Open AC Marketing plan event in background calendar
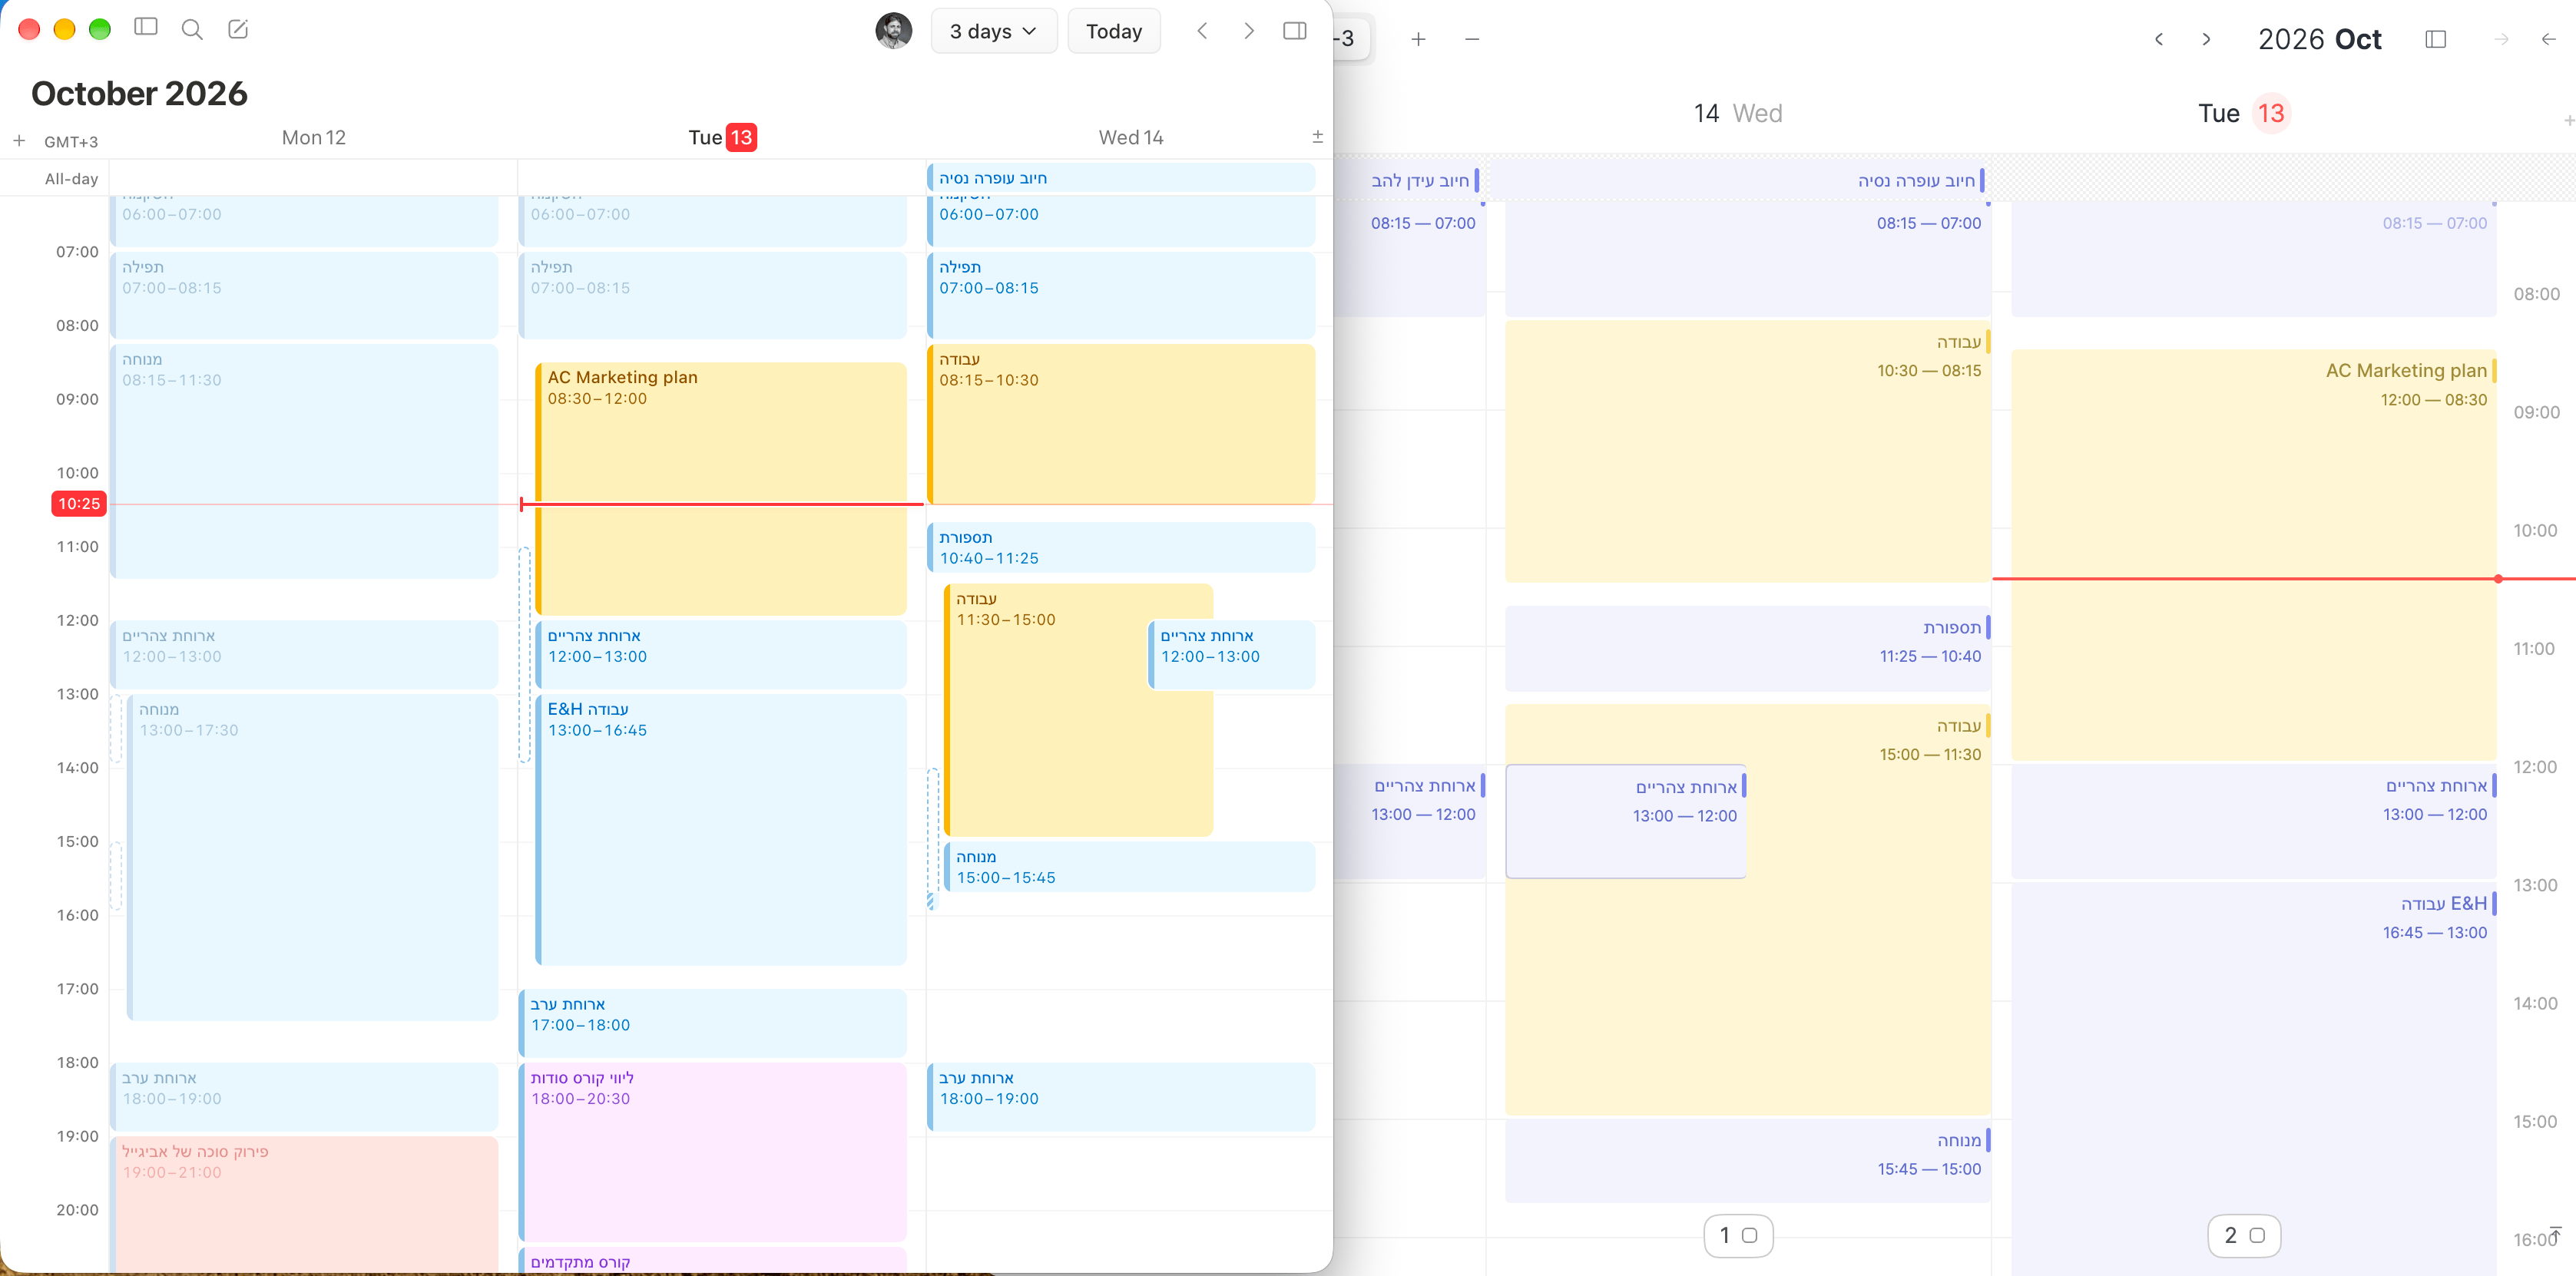This screenshot has height=1276, width=2576. point(2254,555)
